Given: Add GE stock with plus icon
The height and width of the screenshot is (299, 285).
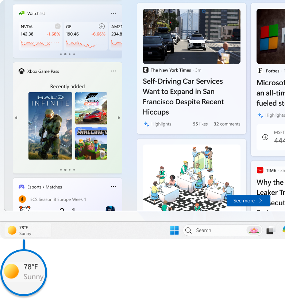Looking at the screenshot, I should point(102,26).
